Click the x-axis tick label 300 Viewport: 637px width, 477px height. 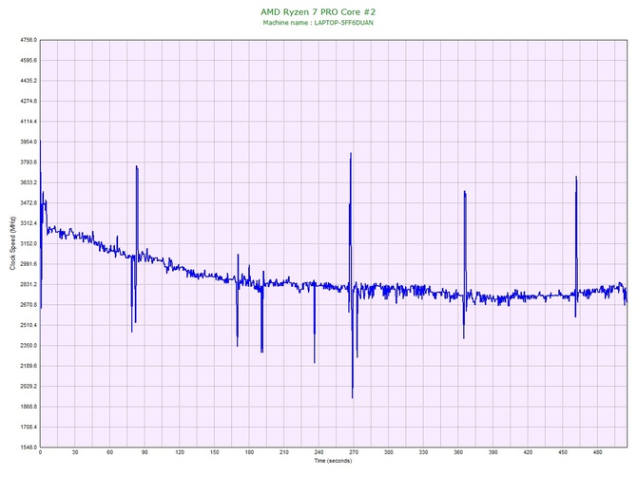(x=389, y=452)
